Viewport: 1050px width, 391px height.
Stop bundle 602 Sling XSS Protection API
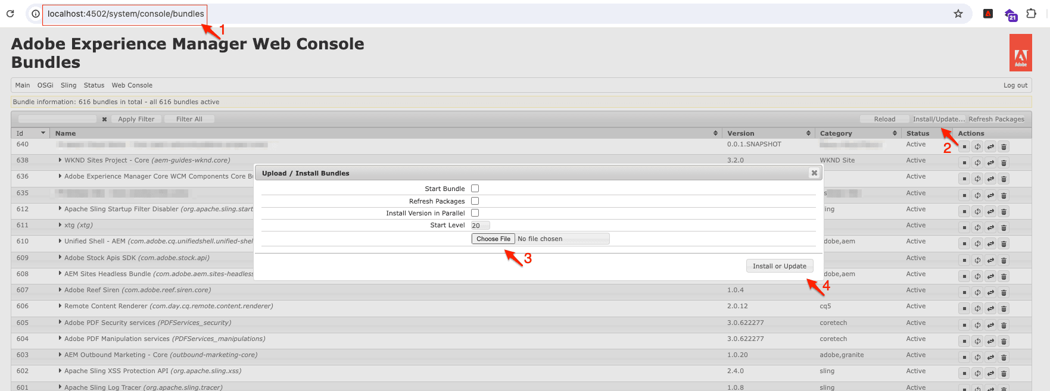[x=964, y=373]
